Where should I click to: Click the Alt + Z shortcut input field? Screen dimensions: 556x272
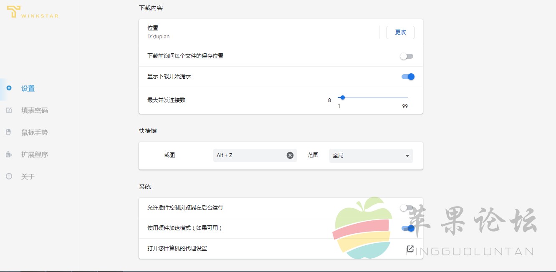(x=255, y=155)
